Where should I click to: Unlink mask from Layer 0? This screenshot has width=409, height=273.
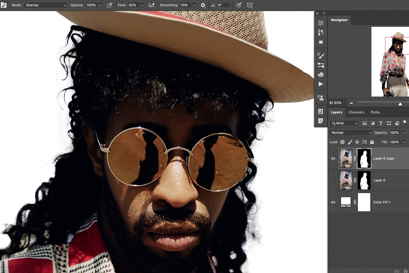click(x=355, y=180)
